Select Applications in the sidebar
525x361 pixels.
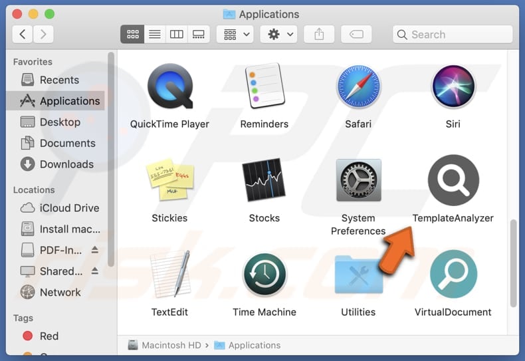(x=56, y=101)
